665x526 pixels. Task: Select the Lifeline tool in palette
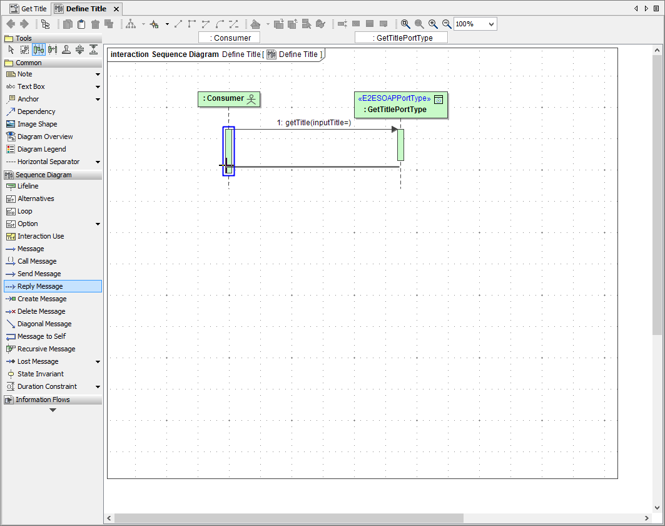[x=28, y=186]
